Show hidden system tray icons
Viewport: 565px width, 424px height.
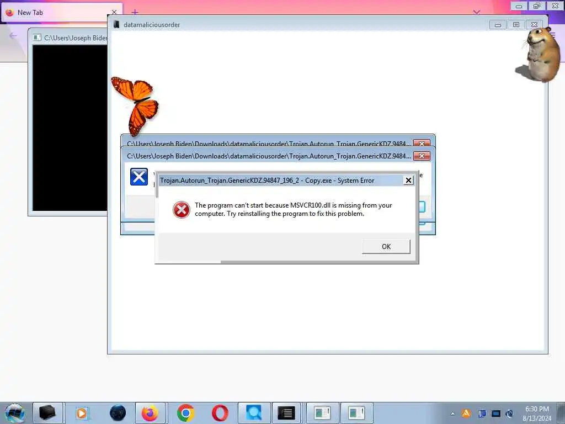452,414
